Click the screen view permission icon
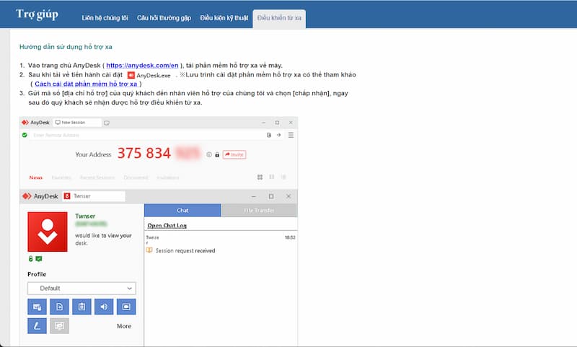Screen dimensions: 577x347 [x=126, y=307]
